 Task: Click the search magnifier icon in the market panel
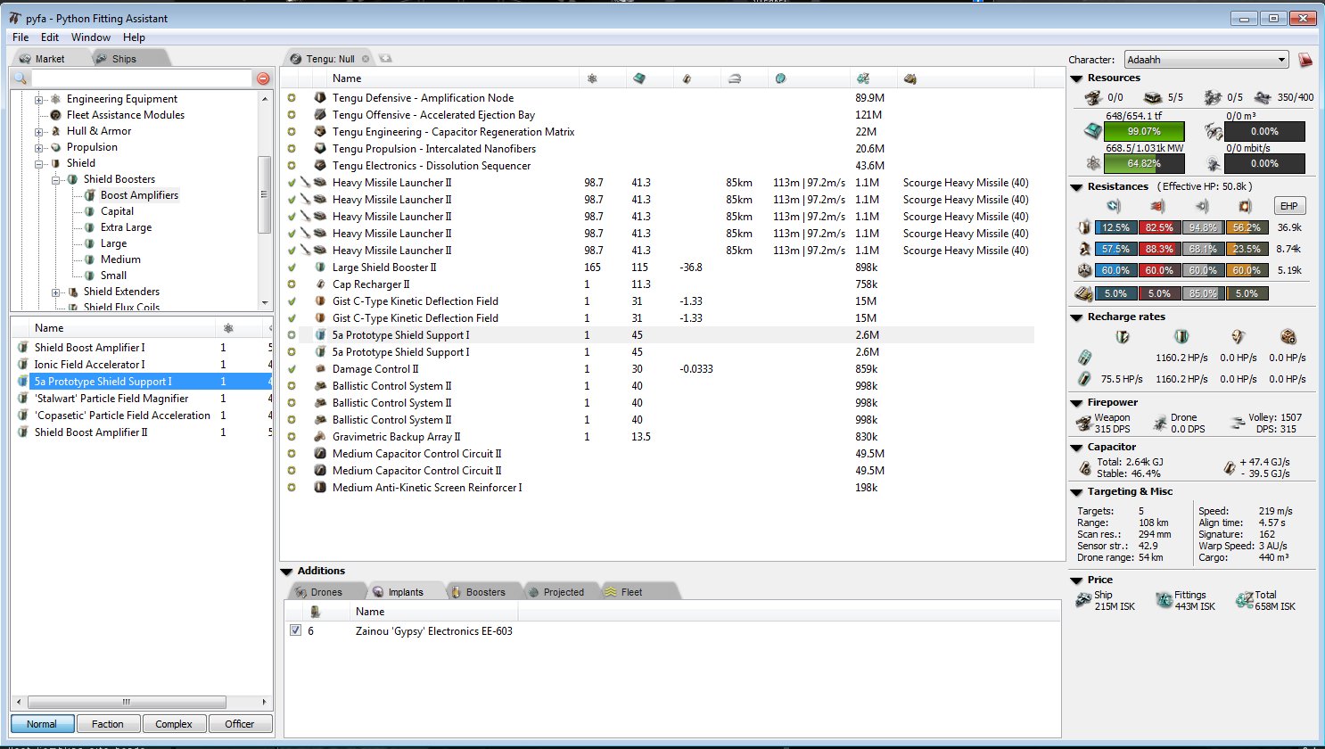[x=21, y=78]
